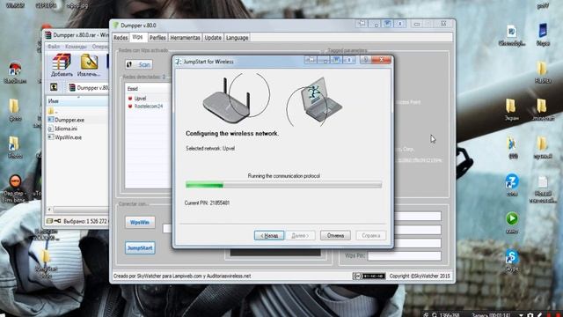The width and height of the screenshot is (563, 317).
Task: Open the Redes tab in Dumpper
Action: point(121,37)
